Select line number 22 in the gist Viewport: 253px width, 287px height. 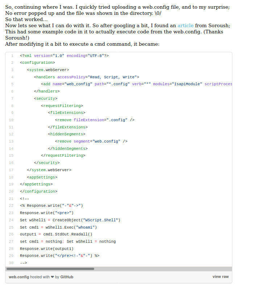11,206
